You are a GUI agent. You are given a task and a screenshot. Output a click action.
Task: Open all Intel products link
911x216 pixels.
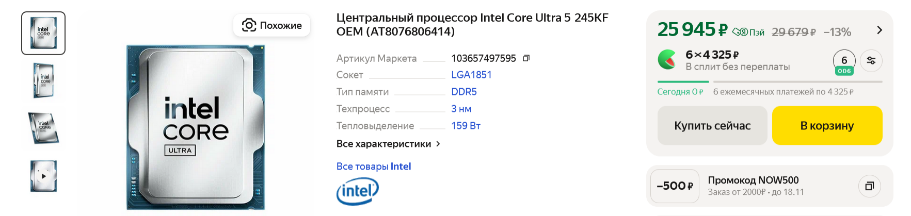coord(373,167)
